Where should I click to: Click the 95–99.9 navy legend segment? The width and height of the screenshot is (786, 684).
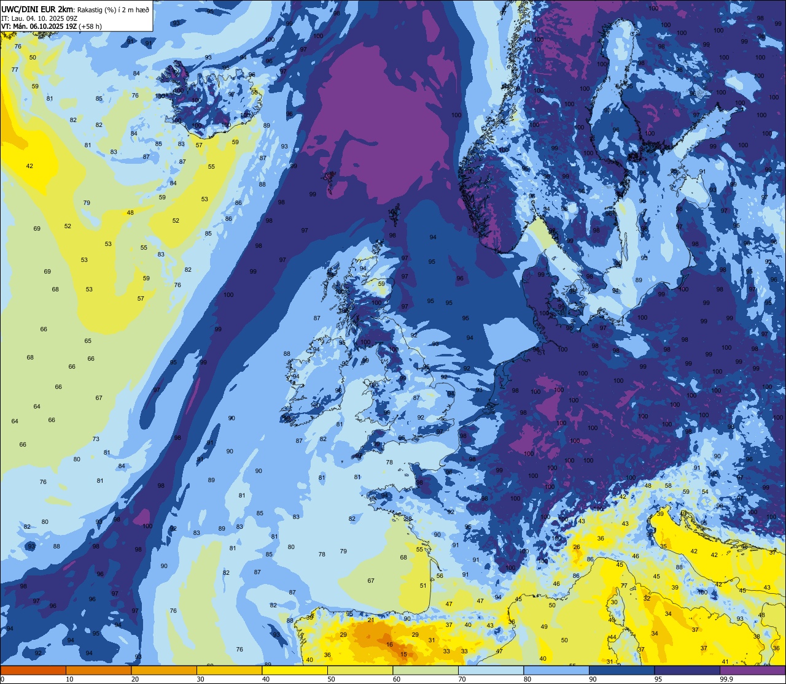coord(687,670)
